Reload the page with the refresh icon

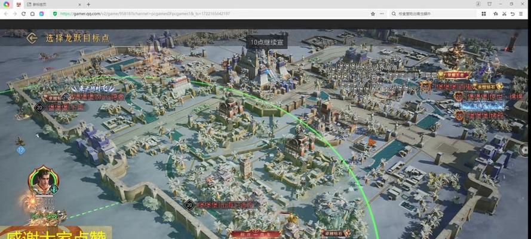[24, 13]
